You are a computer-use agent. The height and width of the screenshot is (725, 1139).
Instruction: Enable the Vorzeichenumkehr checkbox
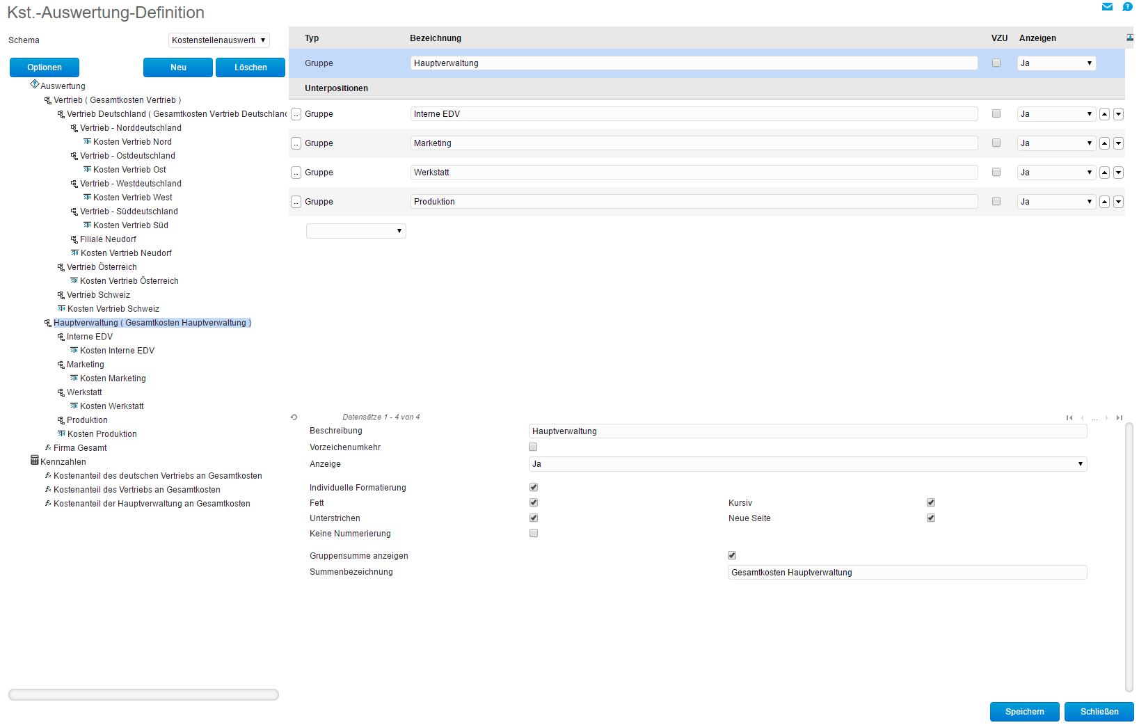[x=533, y=447]
